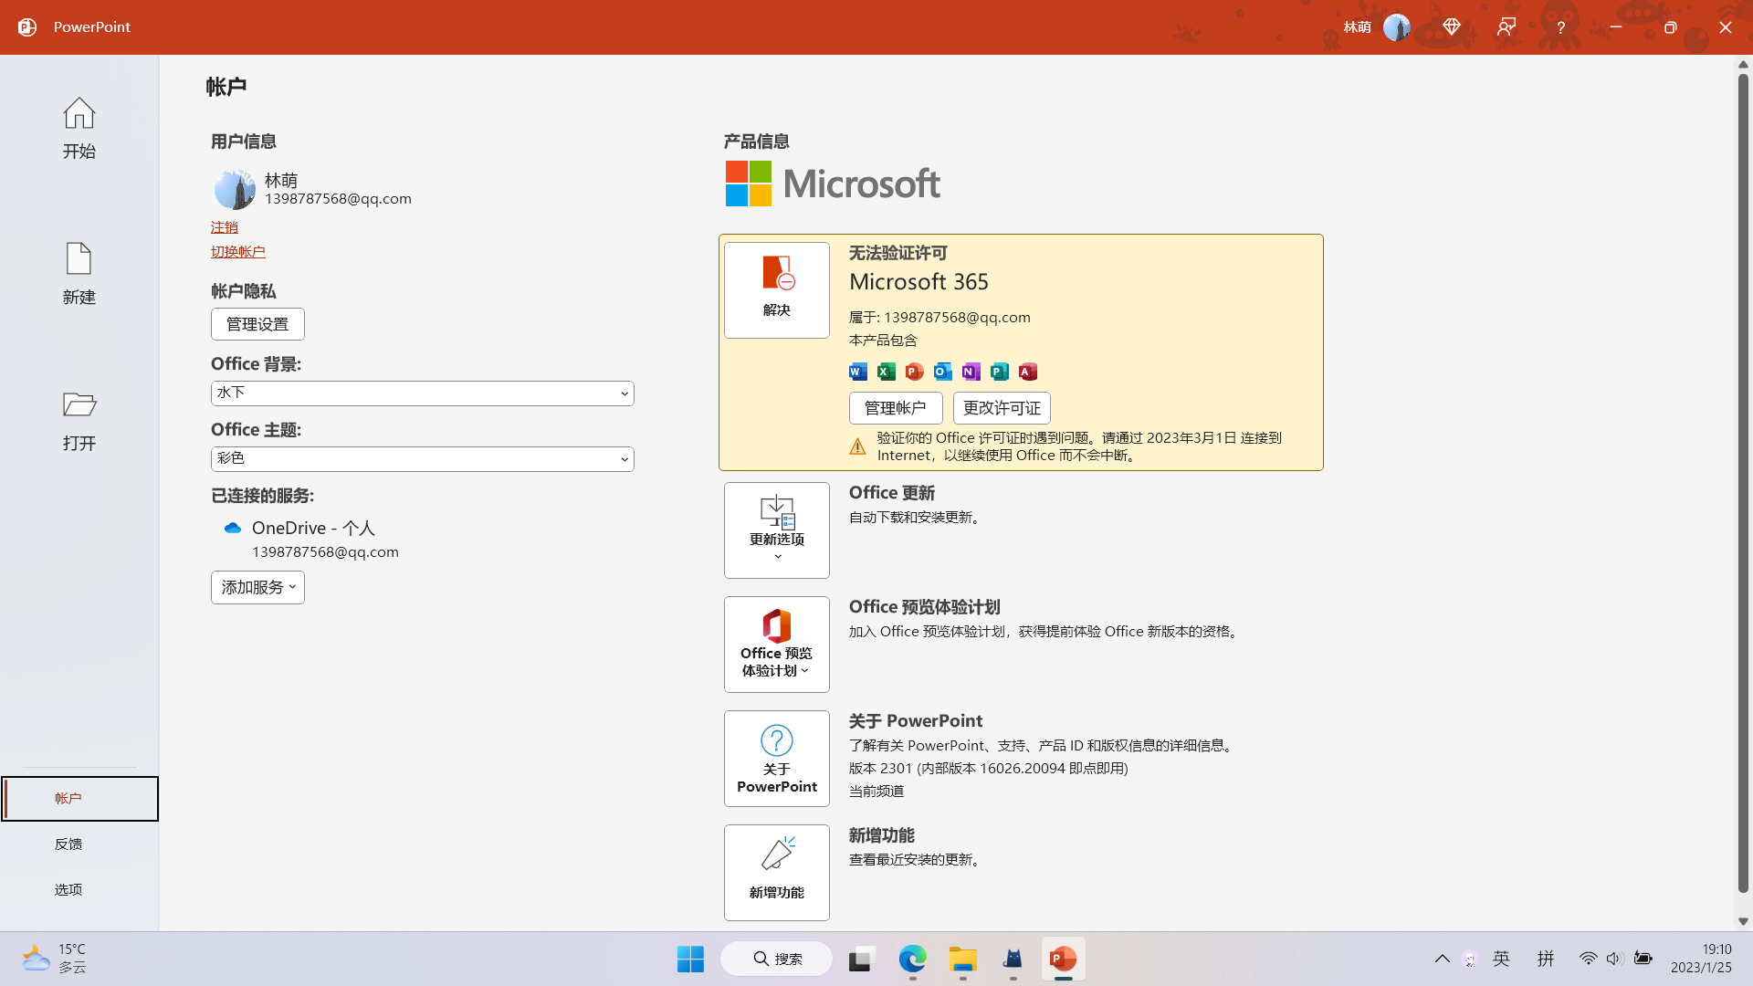Screen dimensions: 1753x986
Task: Open the 添加服务 dropdown button
Action: pyautogui.click(x=257, y=588)
